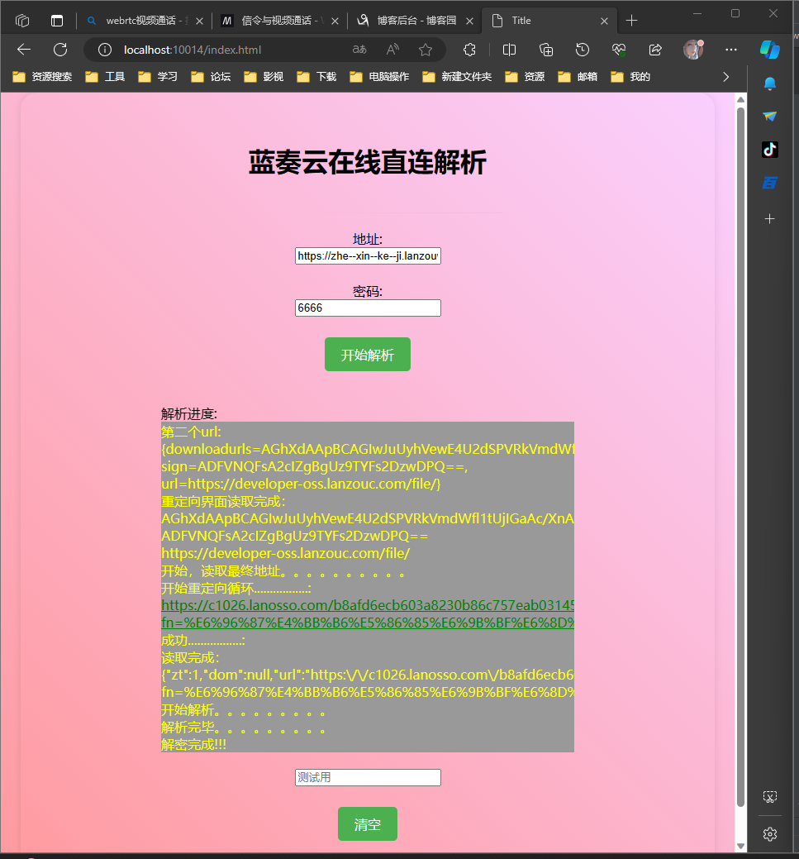Open the paper plane sidebar app
Image resolution: width=799 pixels, height=859 pixels.
(x=770, y=116)
